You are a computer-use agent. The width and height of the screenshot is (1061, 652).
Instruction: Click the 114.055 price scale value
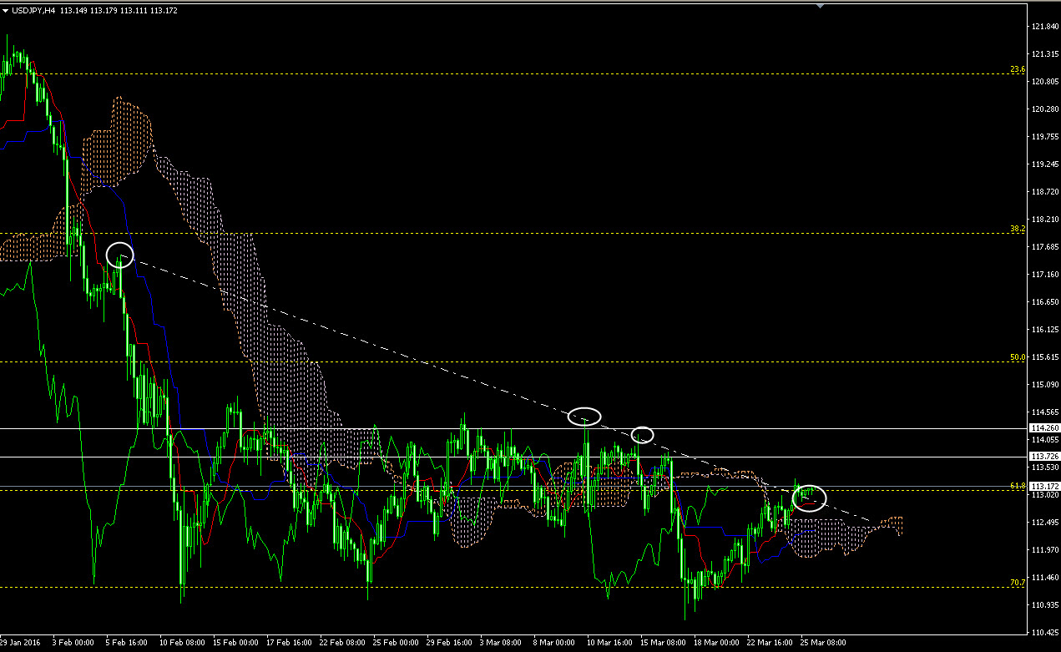(1045, 440)
